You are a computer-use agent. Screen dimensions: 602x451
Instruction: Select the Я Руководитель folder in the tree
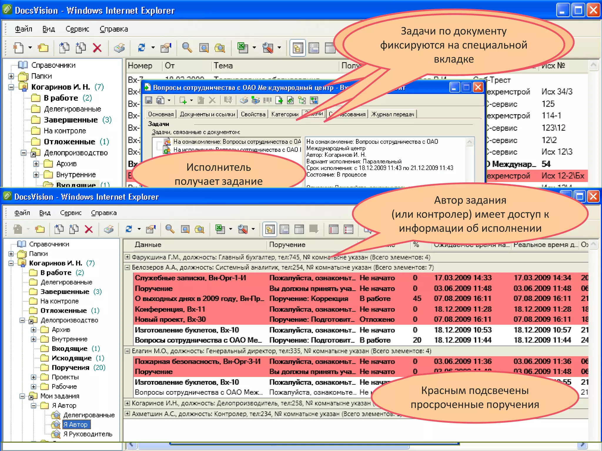[88, 434]
